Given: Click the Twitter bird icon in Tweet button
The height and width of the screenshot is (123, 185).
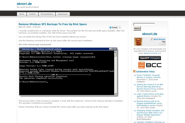Looking at the screenshot, I should [110, 27].
